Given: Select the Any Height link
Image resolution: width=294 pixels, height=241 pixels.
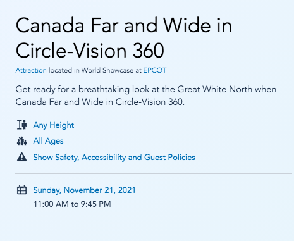Looking at the screenshot, I should click(x=54, y=125).
